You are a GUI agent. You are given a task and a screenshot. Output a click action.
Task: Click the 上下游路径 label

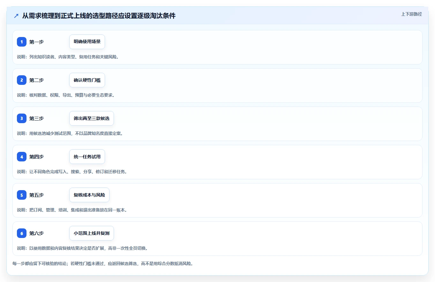tap(411, 14)
